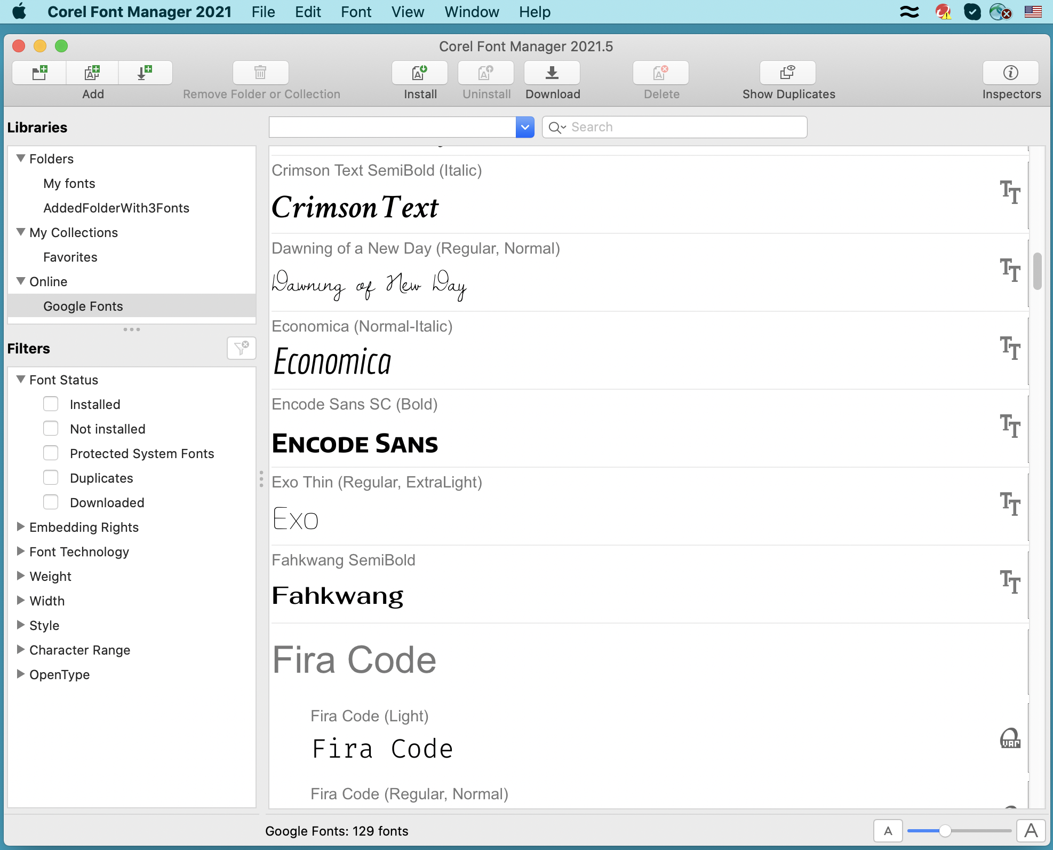Click the Add Folder toolbar icon

pyautogui.click(x=39, y=73)
